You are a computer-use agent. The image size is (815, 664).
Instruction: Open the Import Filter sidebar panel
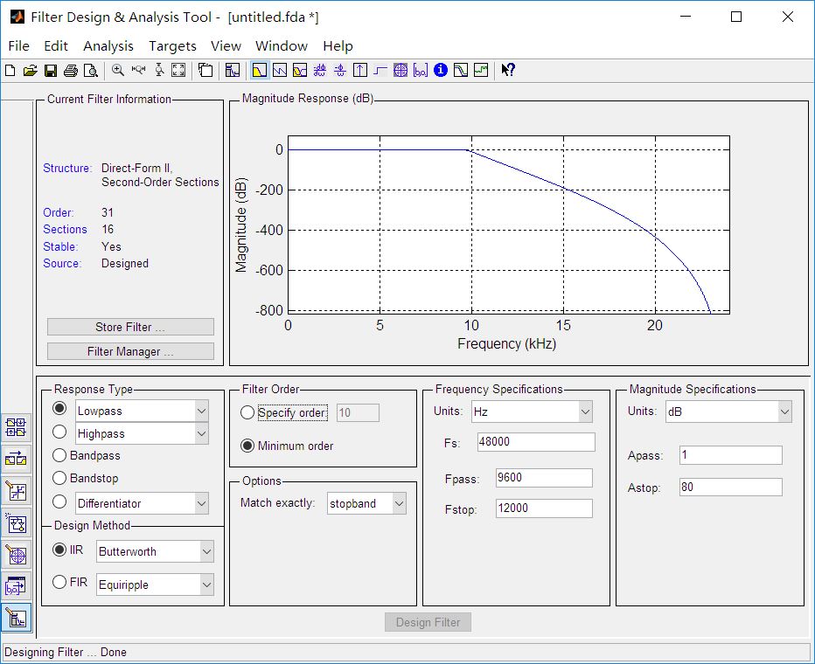point(16,586)
